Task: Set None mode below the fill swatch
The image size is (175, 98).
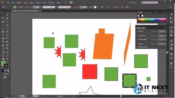Action: tap(8, 71)
